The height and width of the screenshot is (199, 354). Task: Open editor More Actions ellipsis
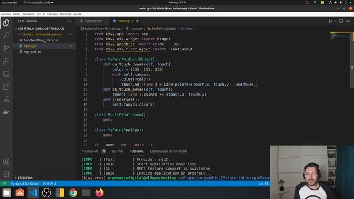tap(348, 21)
